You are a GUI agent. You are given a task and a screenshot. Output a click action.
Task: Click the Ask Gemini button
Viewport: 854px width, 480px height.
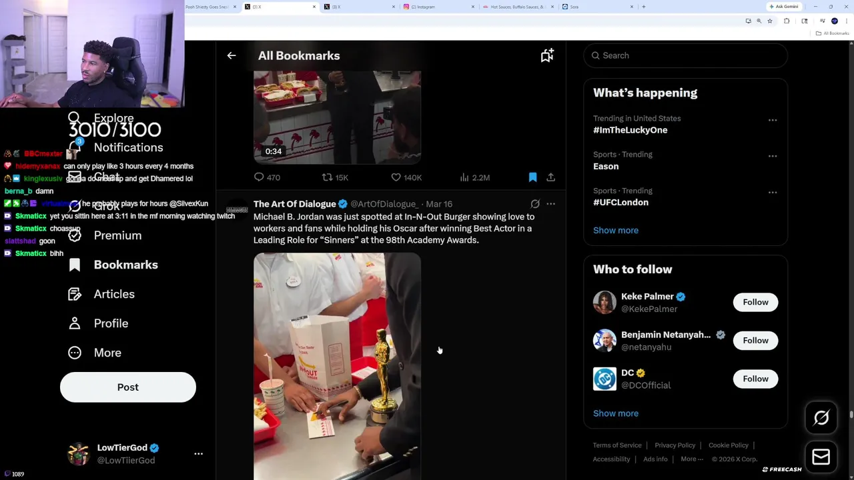pyautogui.click(x=783, y=7)
